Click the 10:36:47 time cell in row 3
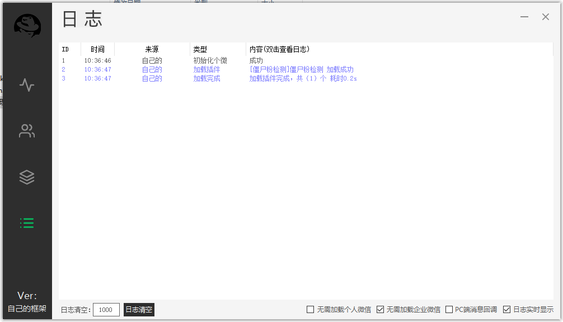563x322 pixels. click(98, 78)
